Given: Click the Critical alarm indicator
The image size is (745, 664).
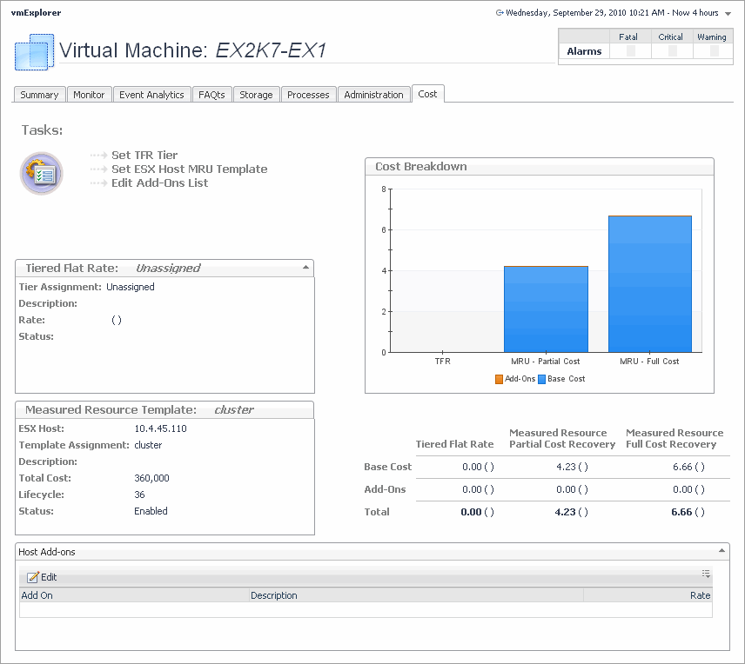Looking at the screenshot, I should (x=672, y=51).
